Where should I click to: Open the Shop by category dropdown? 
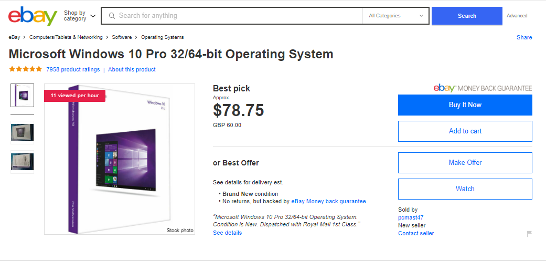tap(80, 16)
